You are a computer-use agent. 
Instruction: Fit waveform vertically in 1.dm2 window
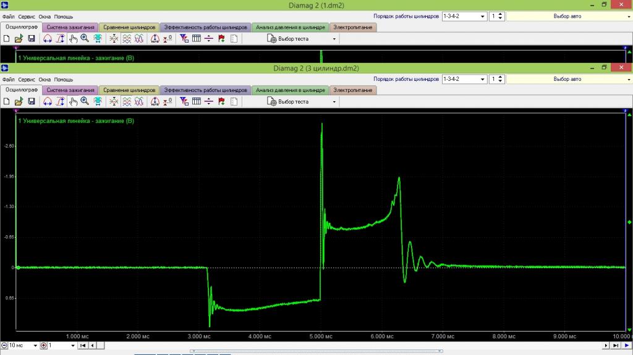[60, 38]
